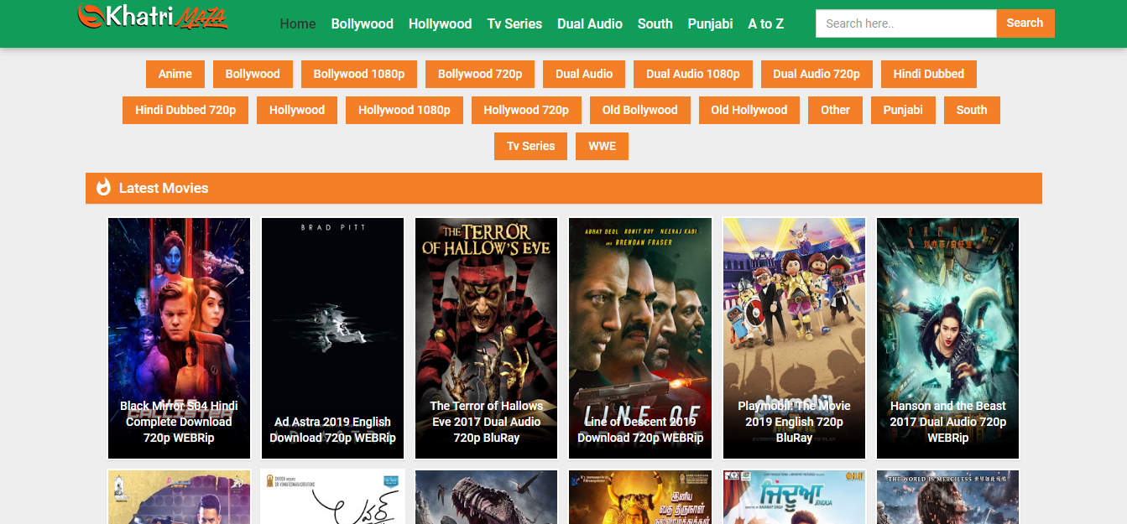Open the 'The World Is Merciless' poster

[x=948, y=496]
